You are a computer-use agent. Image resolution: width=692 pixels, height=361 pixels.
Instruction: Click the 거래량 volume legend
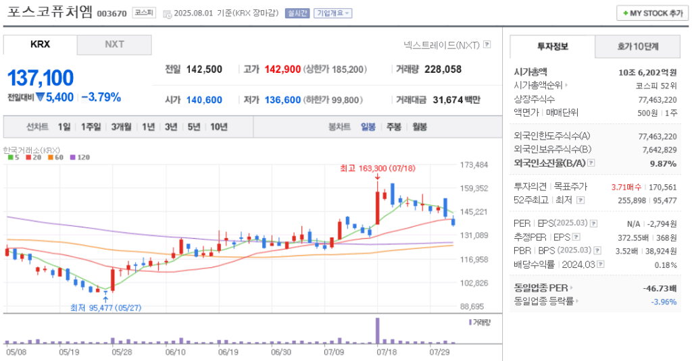tap(480, 323)
